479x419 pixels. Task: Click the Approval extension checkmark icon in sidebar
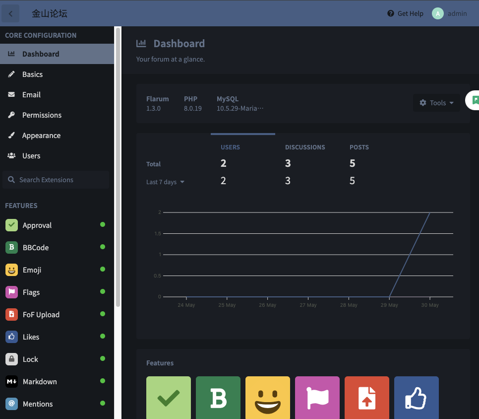[11, 225]
